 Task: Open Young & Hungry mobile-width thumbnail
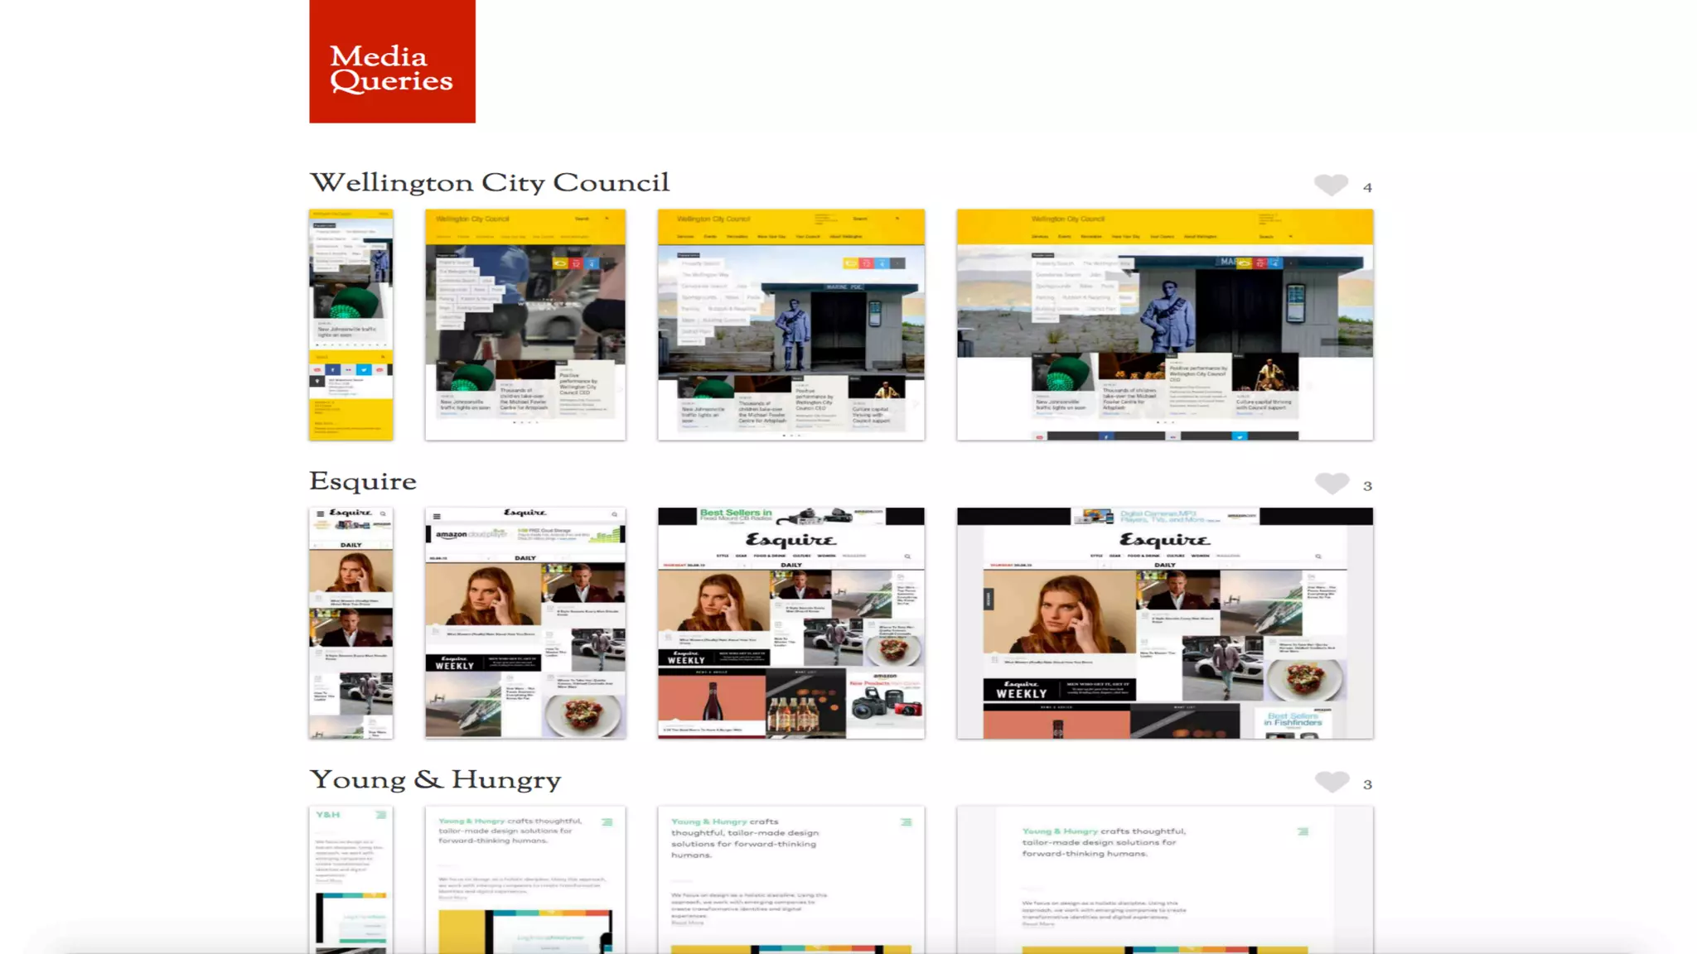point(351,879)
